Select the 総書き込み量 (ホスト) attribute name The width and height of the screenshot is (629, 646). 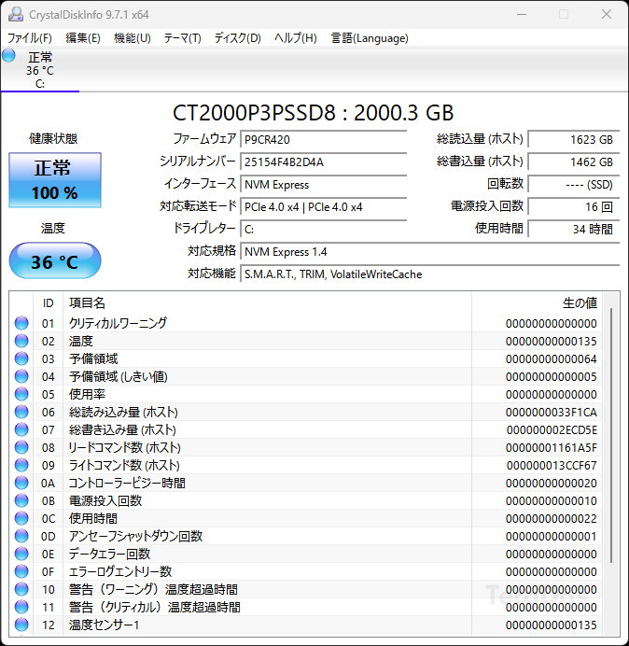pyautogui.click(x=122, y=429)
